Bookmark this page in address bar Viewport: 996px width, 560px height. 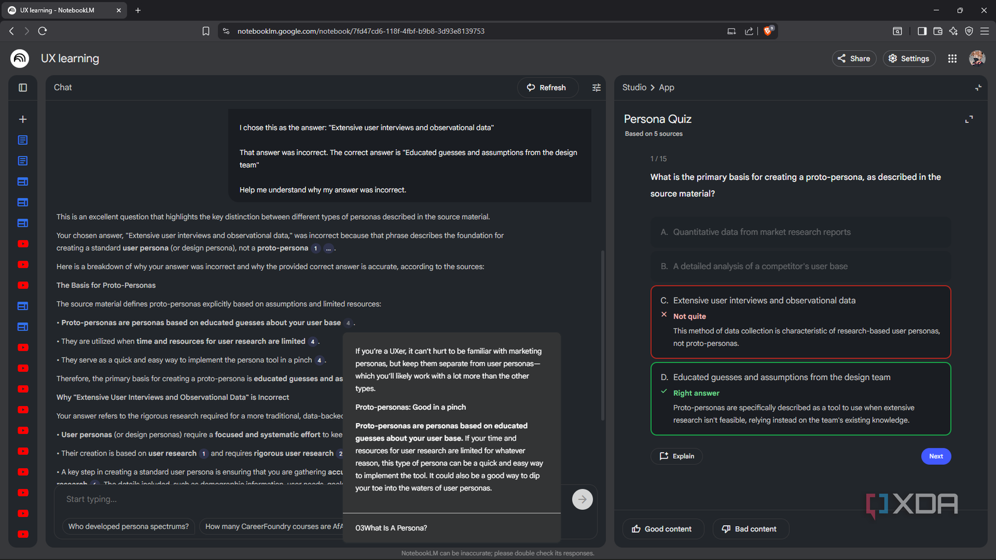pos(206,31)
